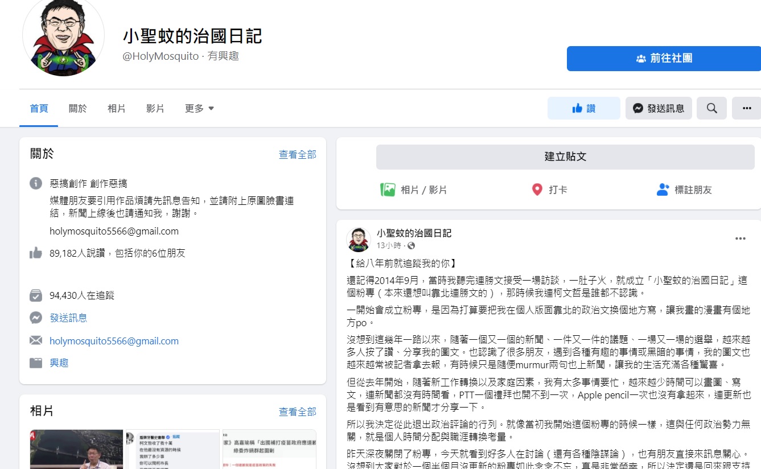Screen dimensions: 761x469
Task: Click the green 相片/影片 photo icon
Action: pyautogui.click(x=388, y=190)
